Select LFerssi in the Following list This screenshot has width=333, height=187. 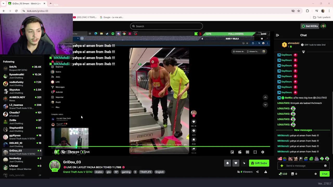(x=22, y=168)
